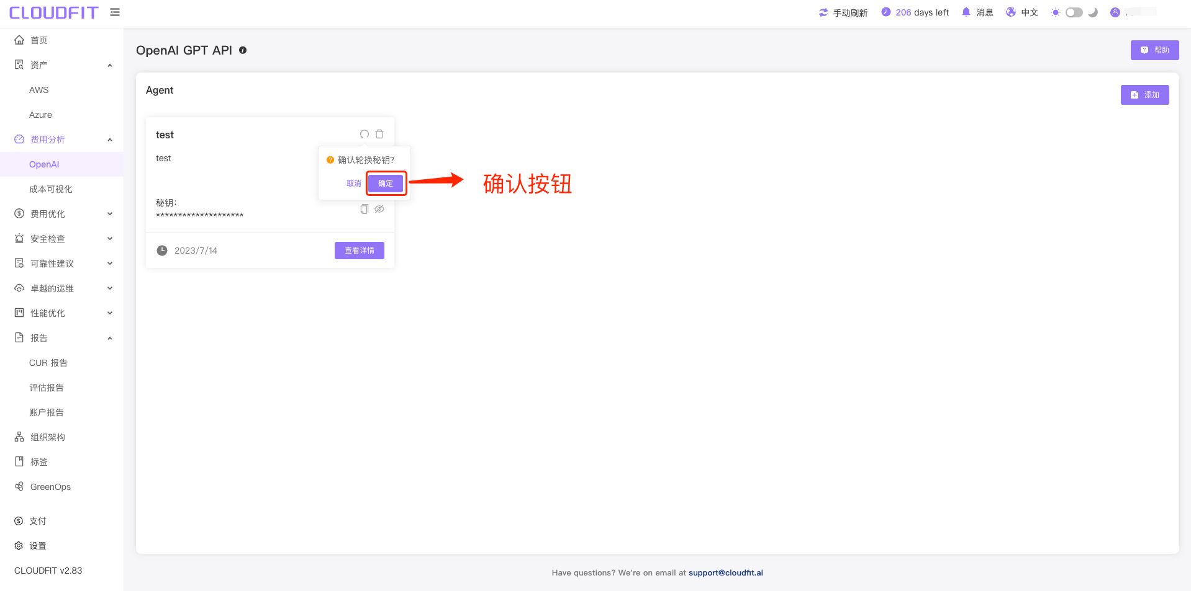Expand the 性能优化 section chevron
Screen dimensions: 1191x591
coord(110,313)
